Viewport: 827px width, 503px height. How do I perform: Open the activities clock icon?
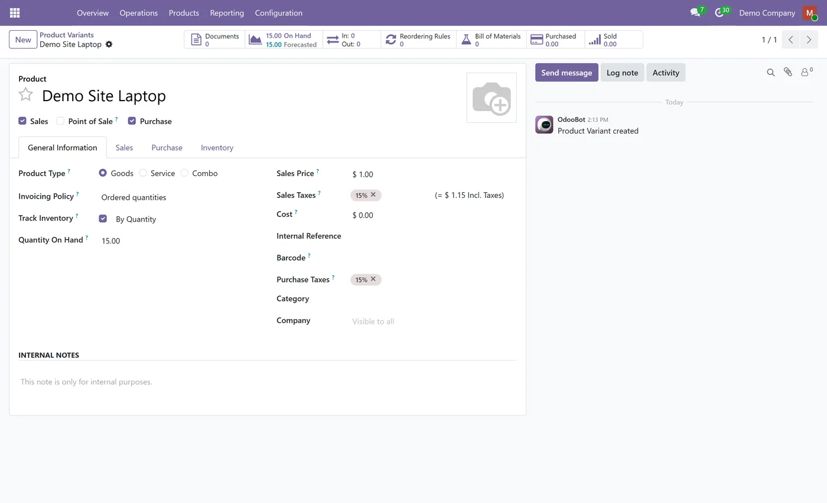[719, 12]
